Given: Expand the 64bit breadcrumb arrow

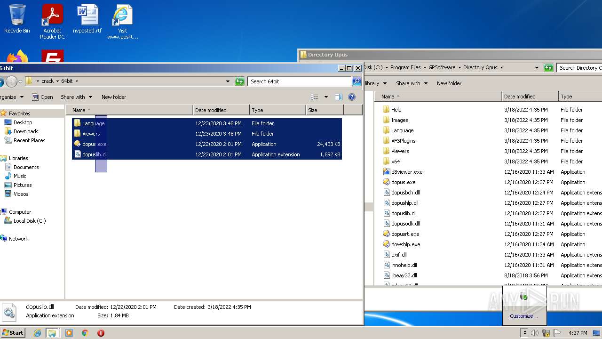Looking at the screenshot, I should (77, 81).
